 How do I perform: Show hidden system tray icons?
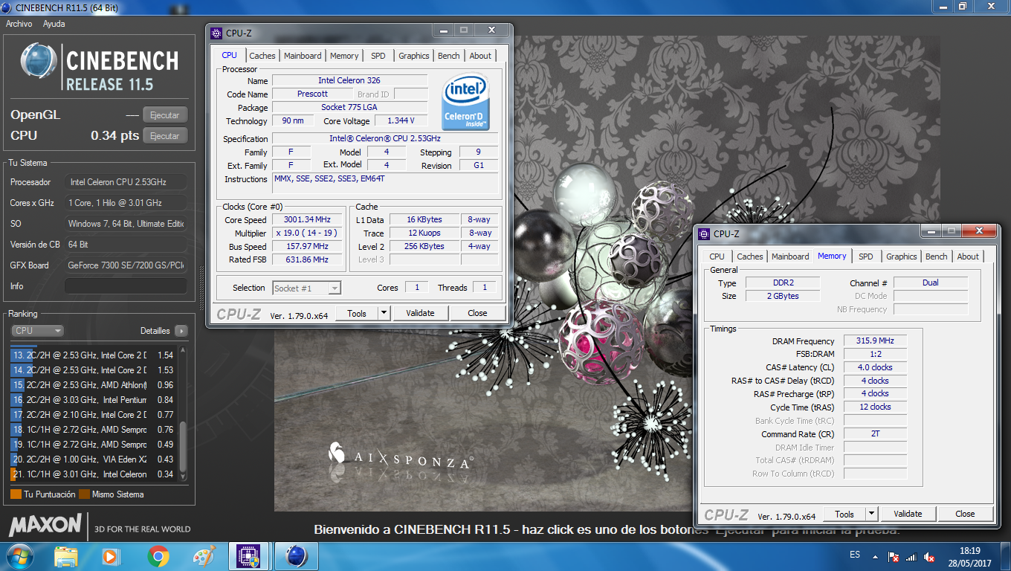coord(875,556)
